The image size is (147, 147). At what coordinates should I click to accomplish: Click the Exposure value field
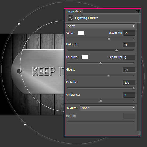pos(129,57)
